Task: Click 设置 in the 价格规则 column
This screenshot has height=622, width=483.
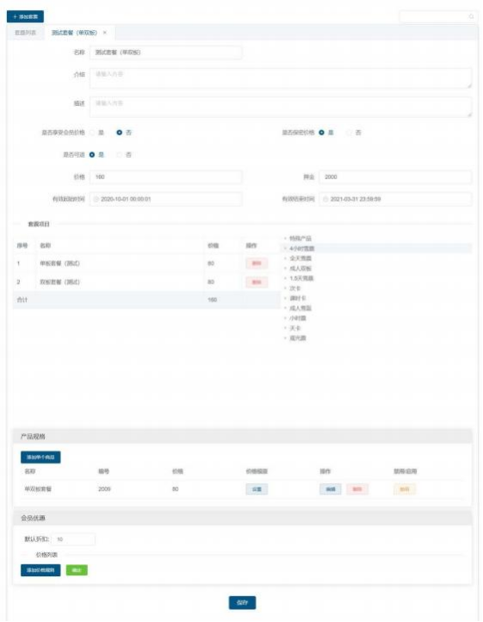Action: pyautogui.click(x=257, y=489)
